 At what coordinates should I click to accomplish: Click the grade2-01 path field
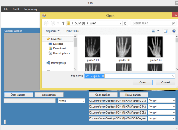pyautogui.click(x=118, y=101)
